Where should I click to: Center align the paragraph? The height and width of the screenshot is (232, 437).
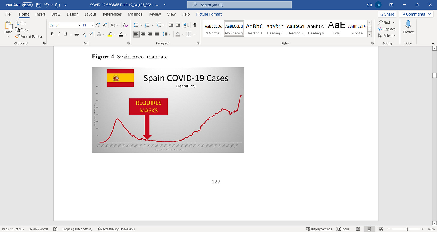[x=143, y=34]
